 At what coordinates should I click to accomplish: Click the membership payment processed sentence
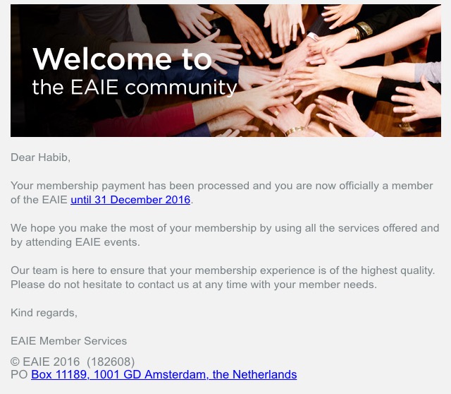tap(221, 193)
